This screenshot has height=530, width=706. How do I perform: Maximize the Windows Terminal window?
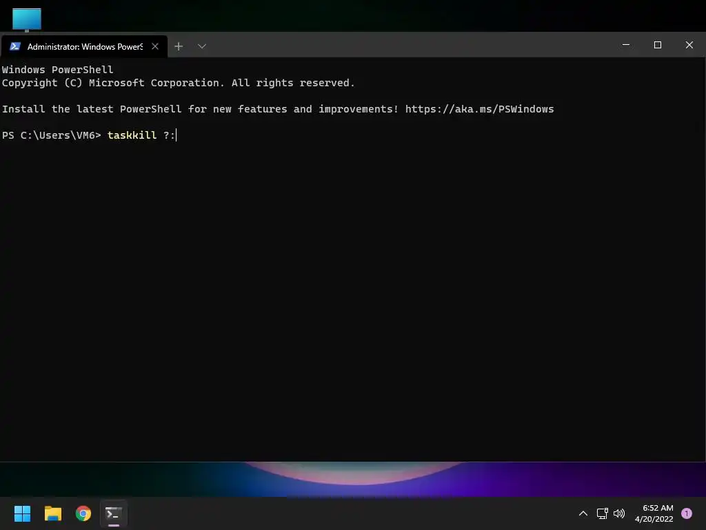pyautogui.click(x=657, y=45)
